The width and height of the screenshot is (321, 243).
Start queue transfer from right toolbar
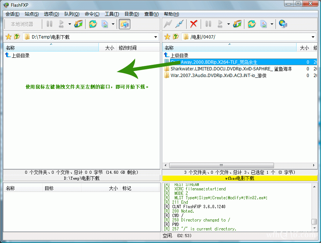point(220,24)
